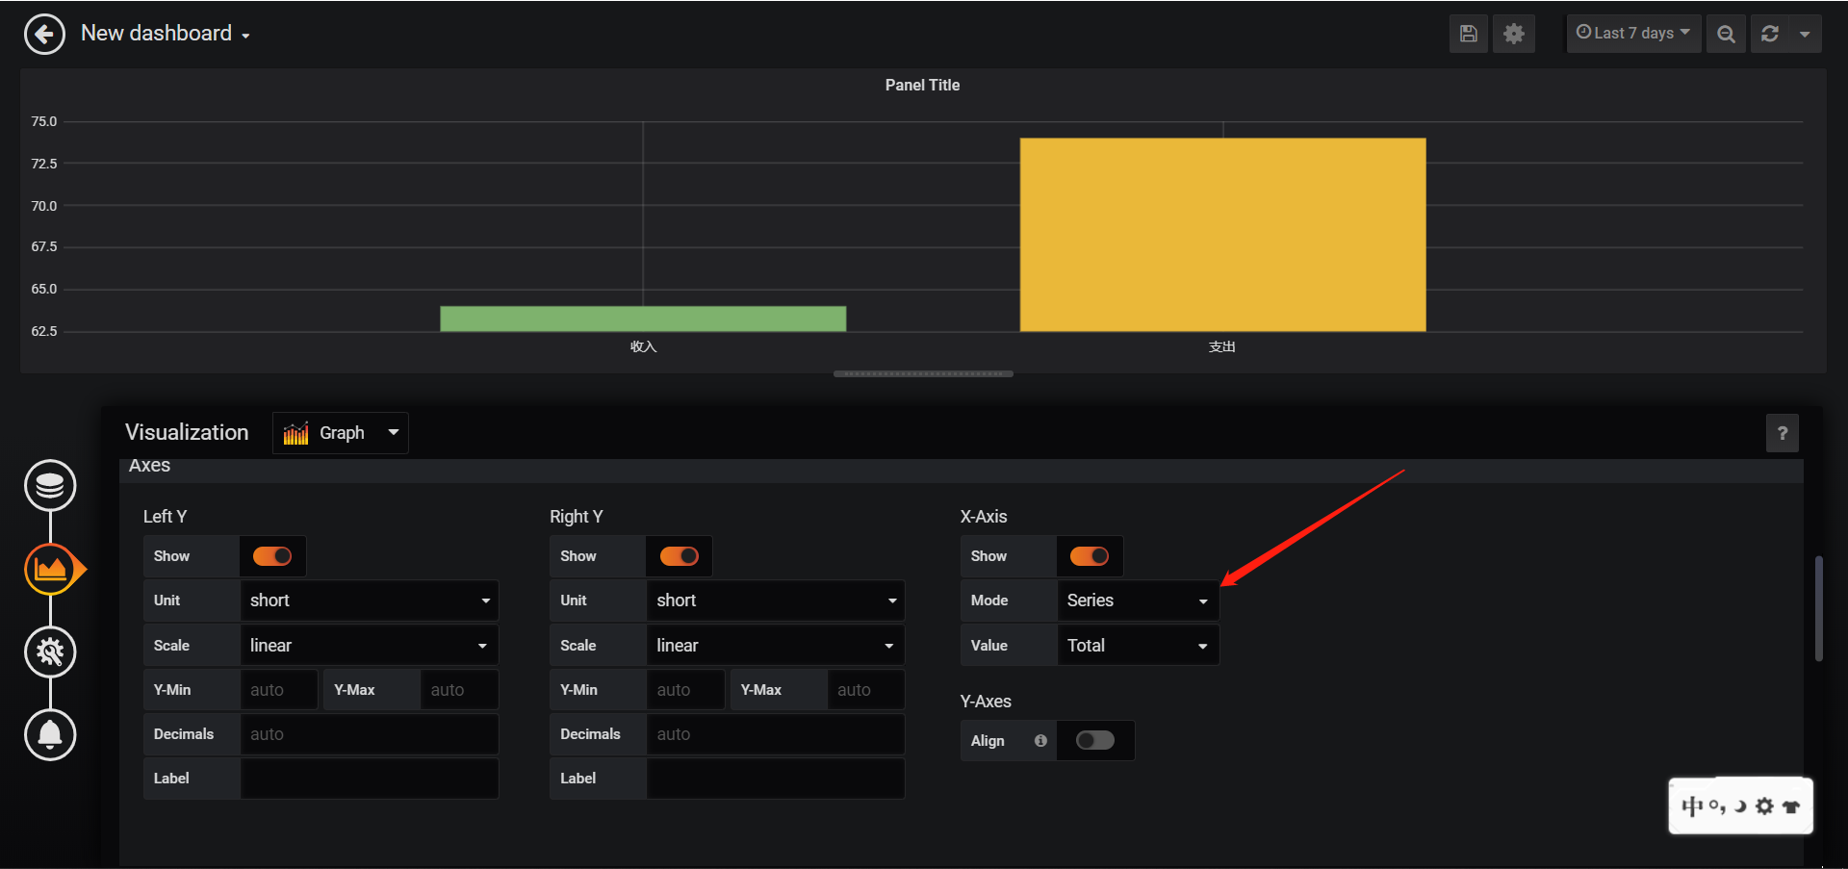Click the IME moon icon
The width and height of the screenshot is (1848, 869).
coord(1740,806)
